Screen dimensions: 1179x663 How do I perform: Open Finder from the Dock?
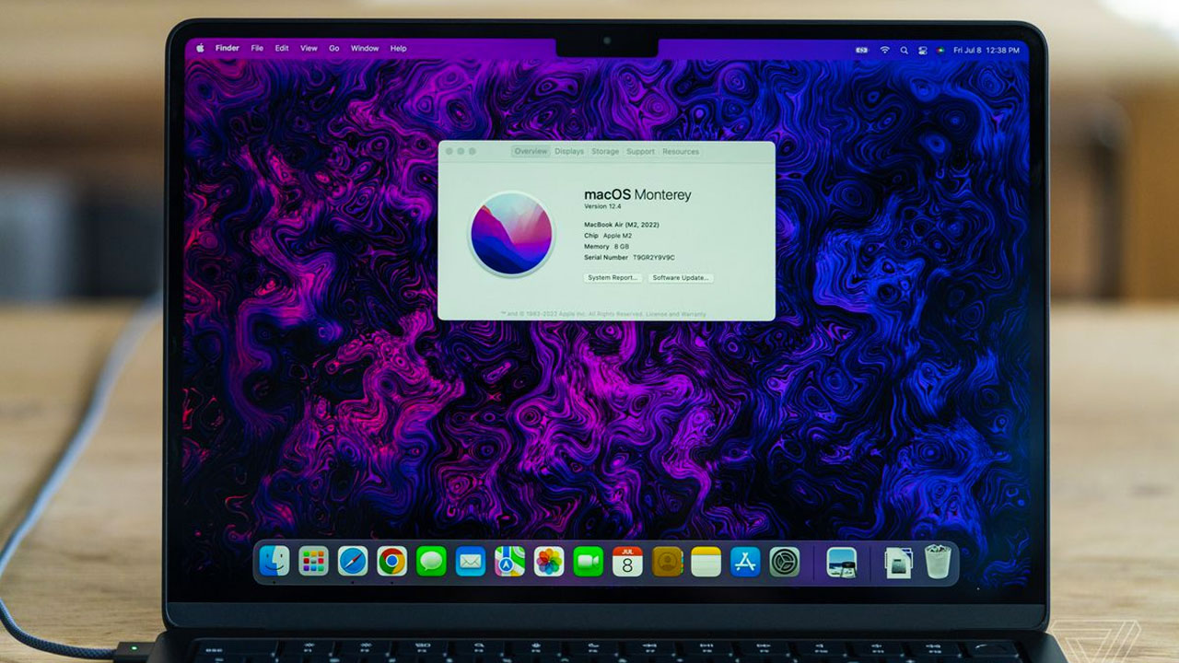[x=274, y=561]
